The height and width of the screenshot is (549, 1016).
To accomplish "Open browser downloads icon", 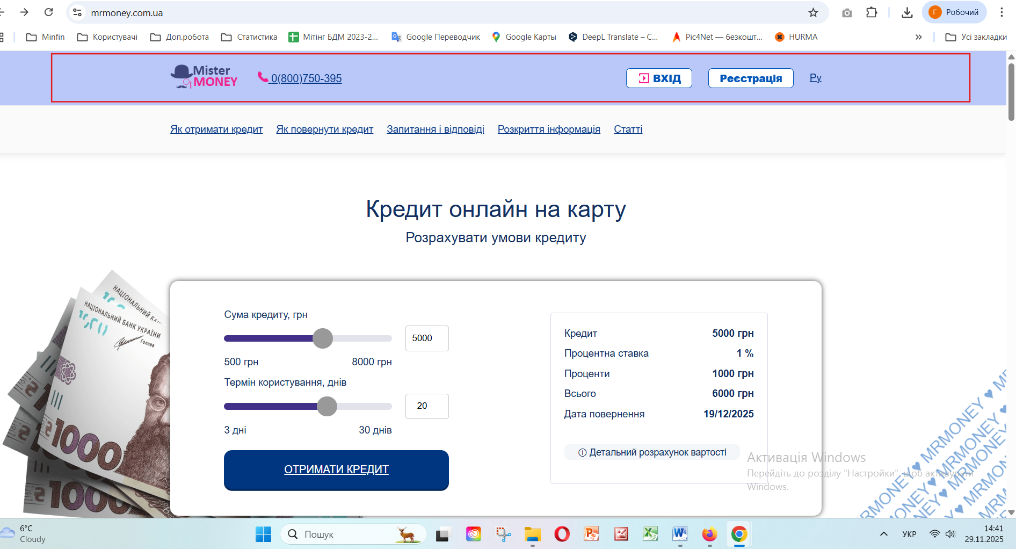I will (907, 12).
